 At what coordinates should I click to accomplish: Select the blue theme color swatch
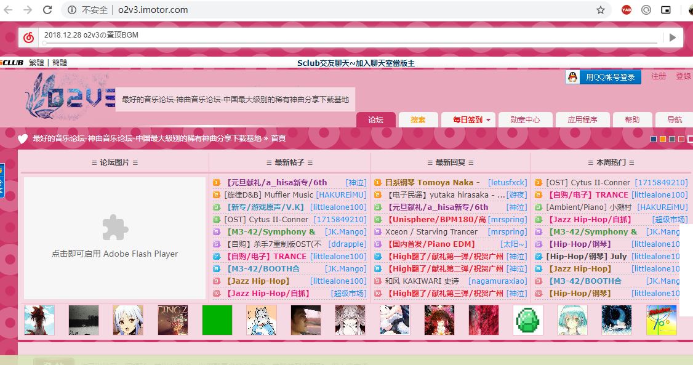point(654,139)
